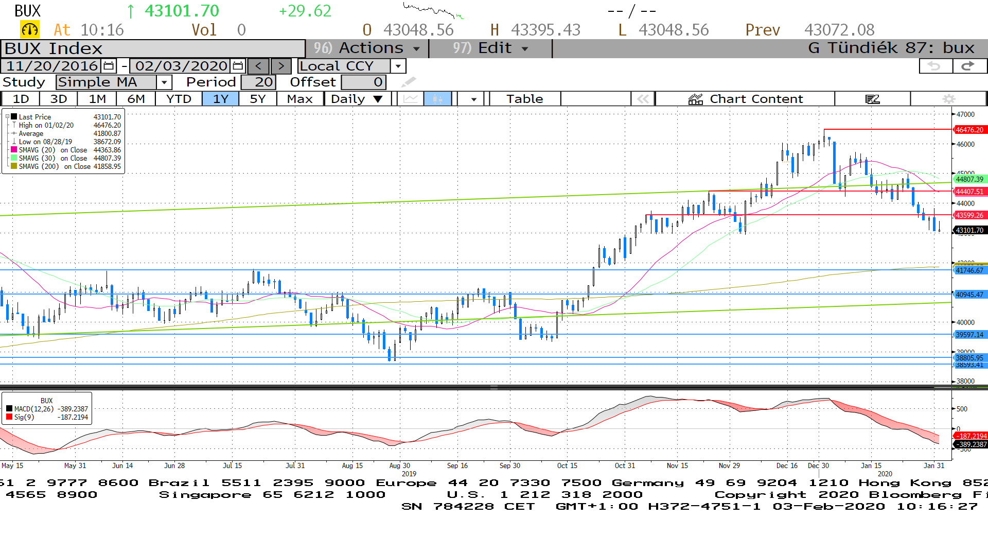Shift date range forward with right arrow
Image resolution: width=988 pixels, height=535 pixels.
click(280, 66)
